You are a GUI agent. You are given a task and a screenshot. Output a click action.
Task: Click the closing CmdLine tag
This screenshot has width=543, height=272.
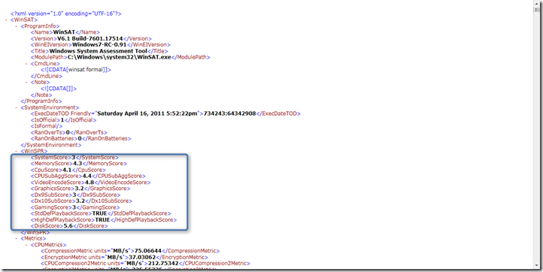coord(47,76)
